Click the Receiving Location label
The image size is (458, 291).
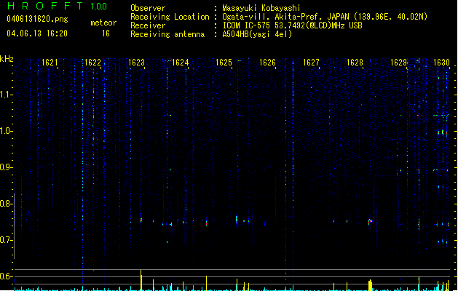[x=170, y=17]
